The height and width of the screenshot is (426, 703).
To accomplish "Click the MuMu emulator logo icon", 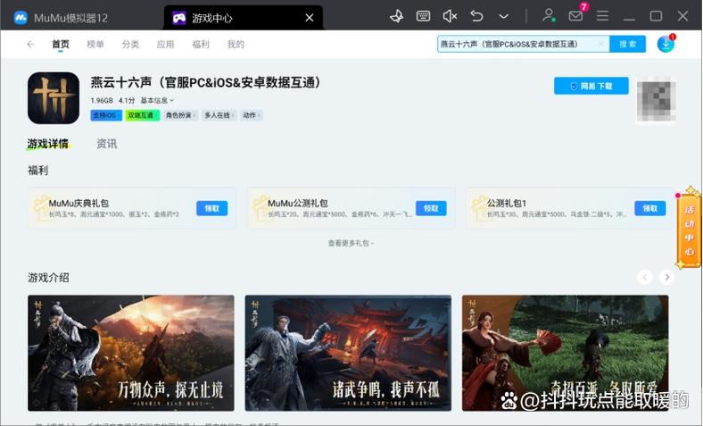I will pyautogui.click(x=21, y=18).
